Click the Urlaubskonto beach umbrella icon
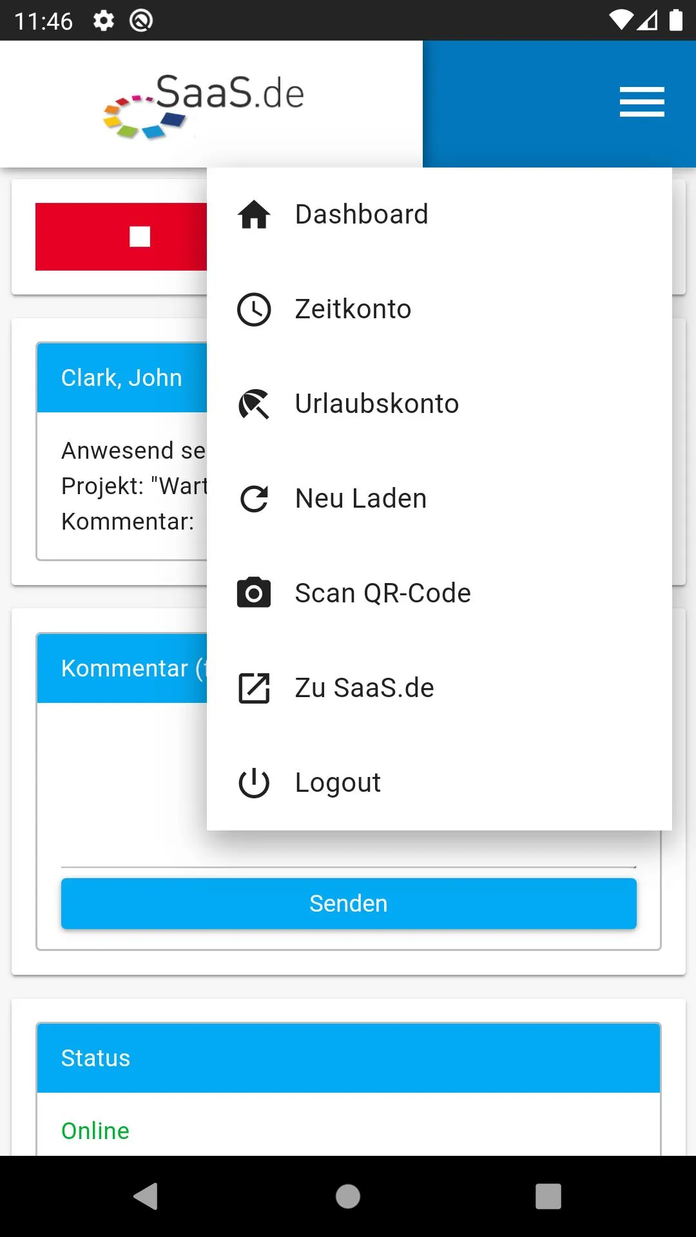 254,404
